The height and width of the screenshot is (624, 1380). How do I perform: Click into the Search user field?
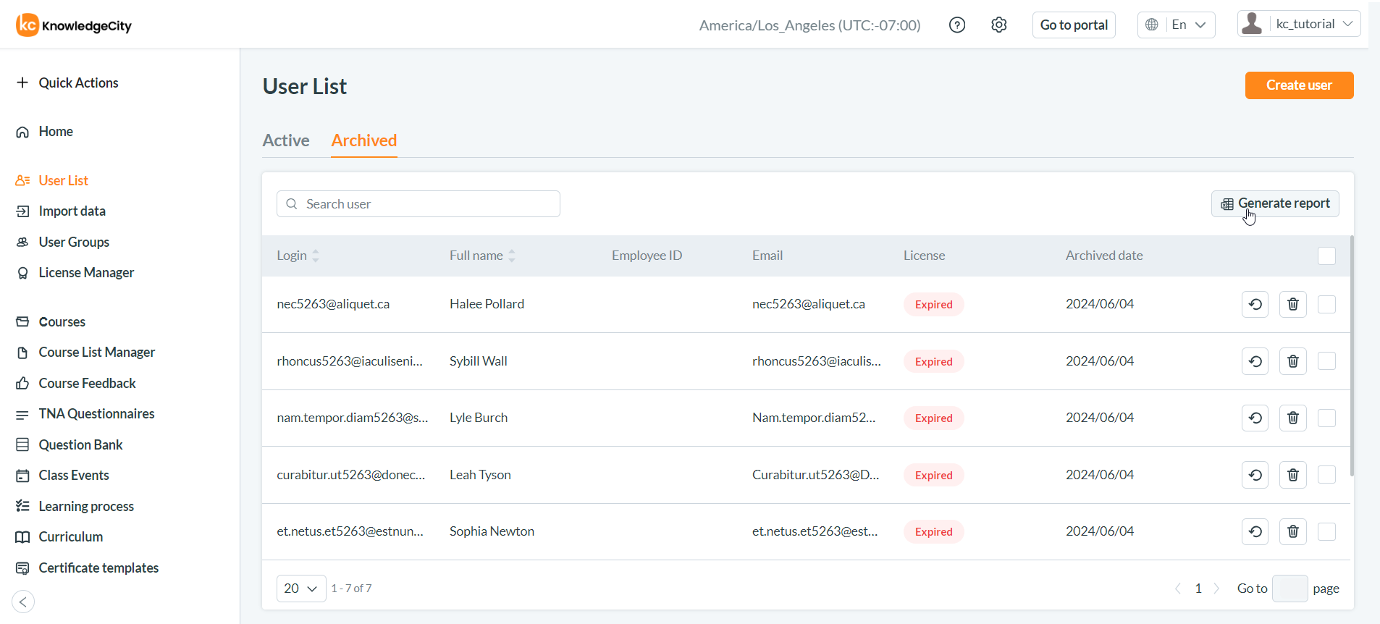pos(427,204)
